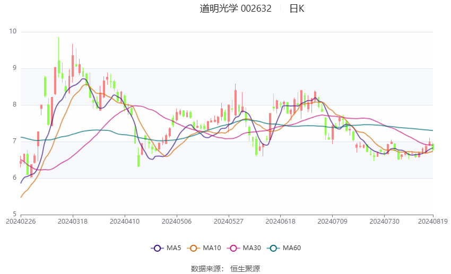451x274 pixels.
Task: Click the 日K label in title
Action: tap(297, 8)
